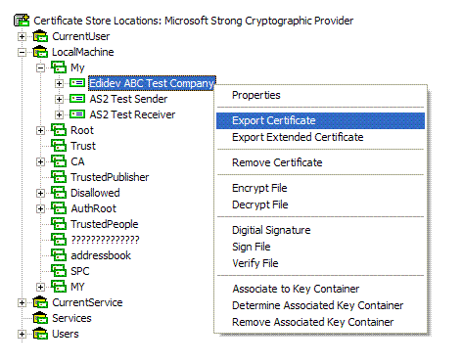Select the AS2 Test Receiver label
The height and width of the screenshot is (363, 463).
(x=132, y=114)
